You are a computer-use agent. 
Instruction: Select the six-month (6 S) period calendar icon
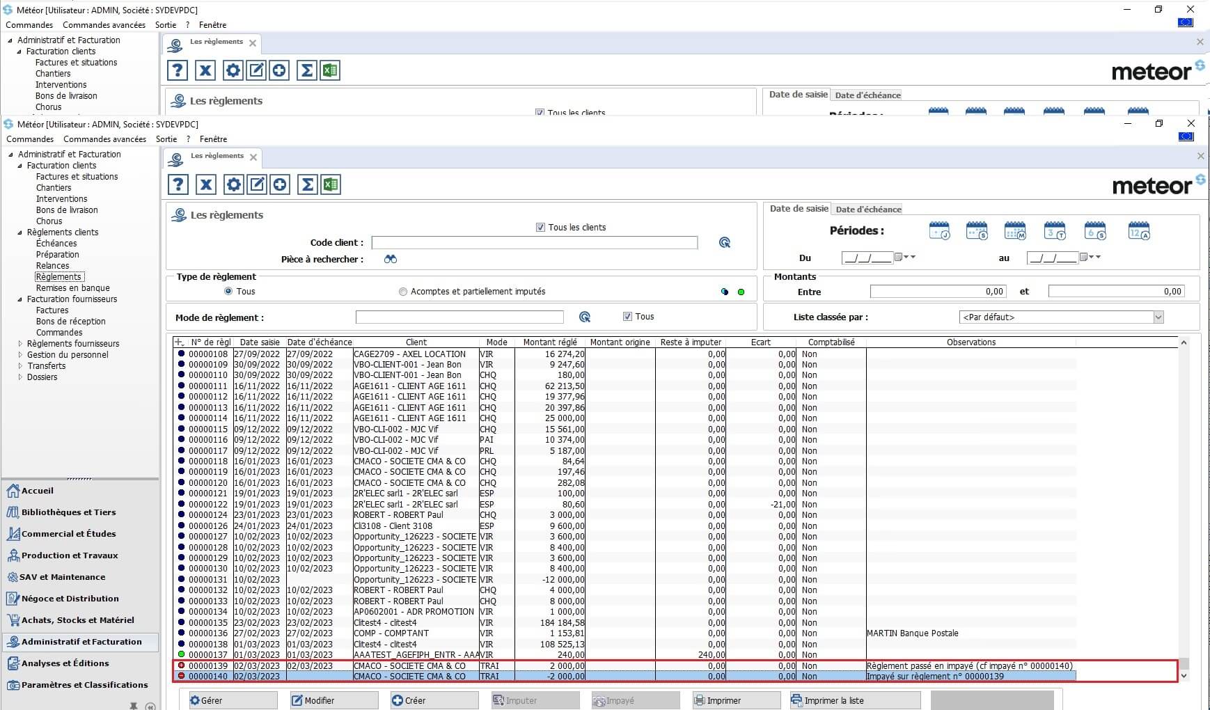click(1095, 230)
